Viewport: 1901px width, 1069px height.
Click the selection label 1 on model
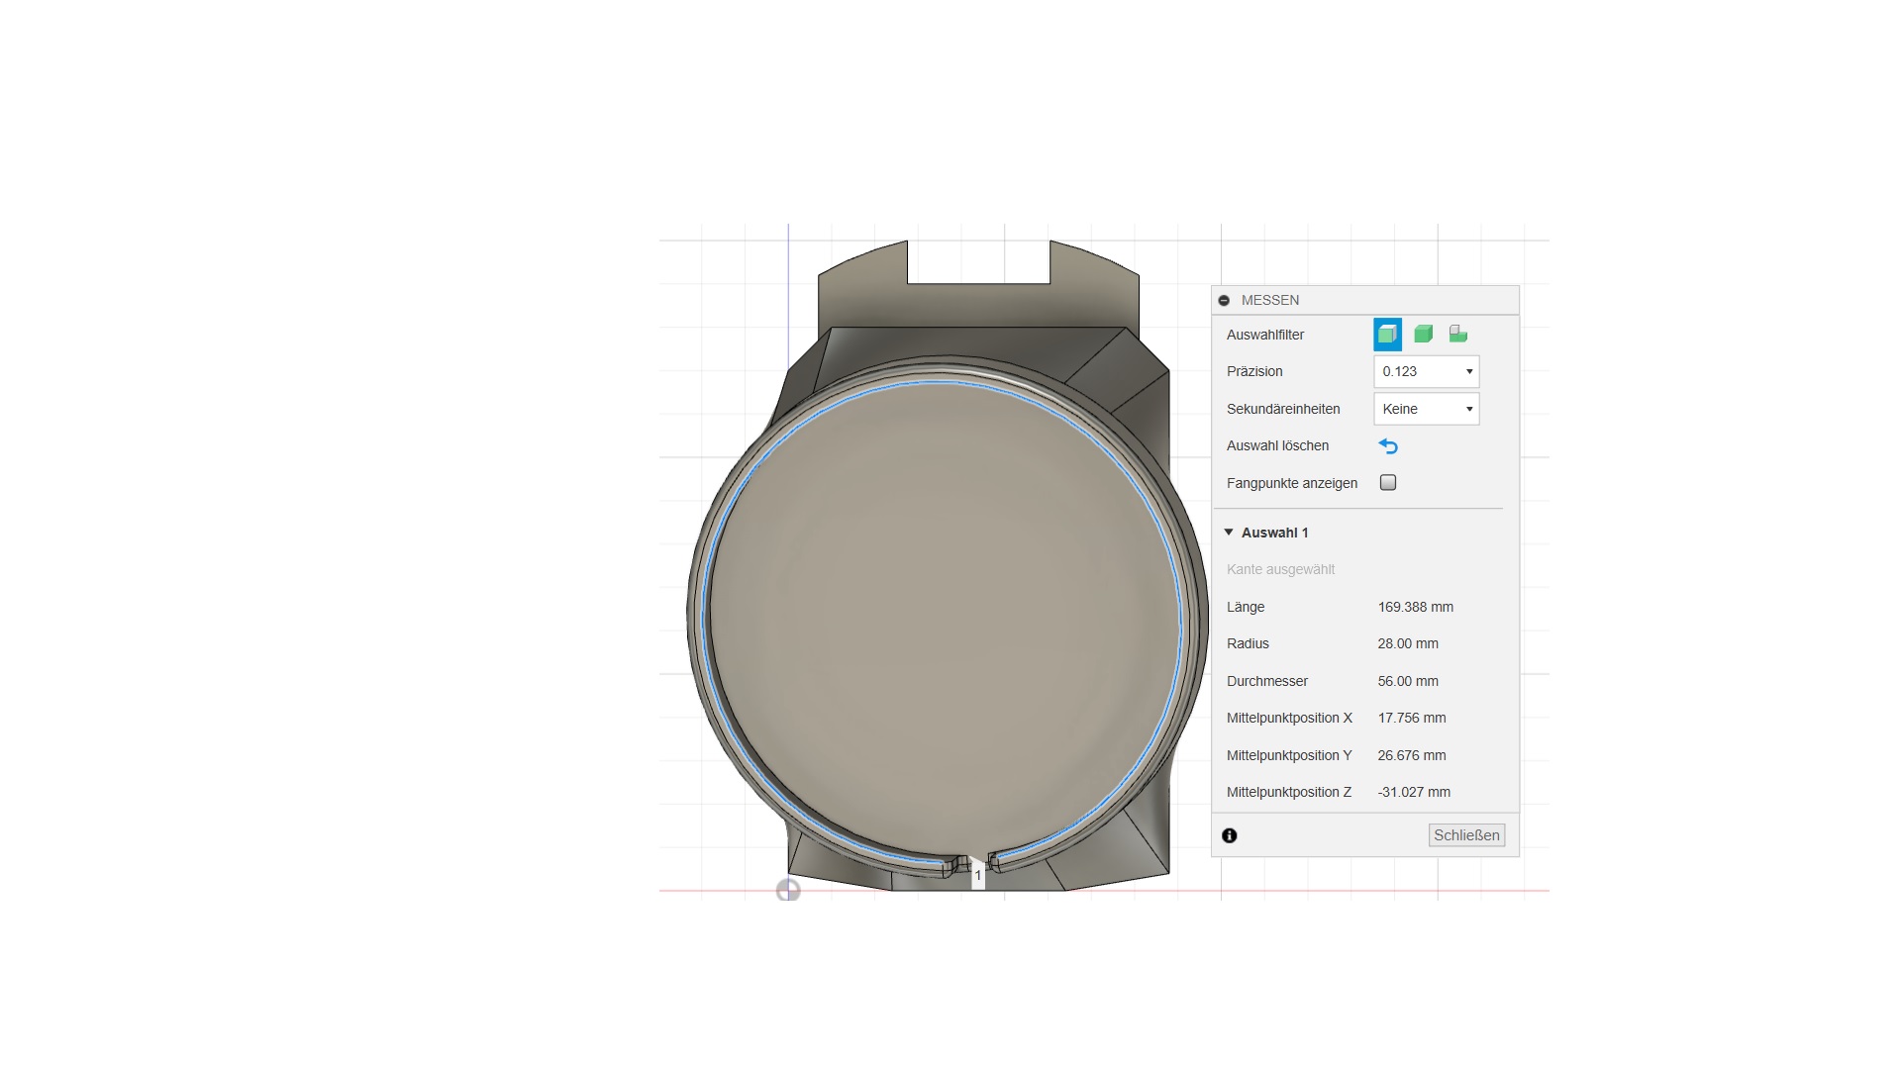(978, 875)
